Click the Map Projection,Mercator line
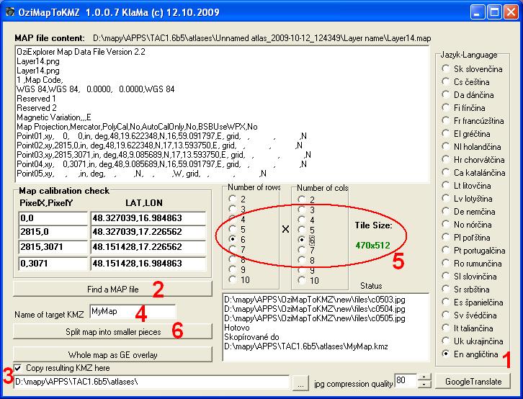 coord(137,127)
